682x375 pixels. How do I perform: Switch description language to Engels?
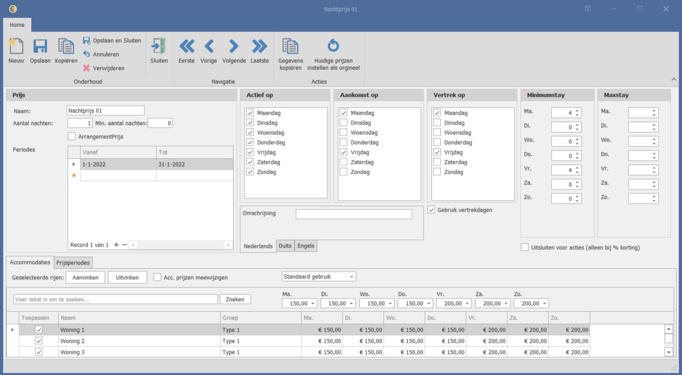(305, 246)
